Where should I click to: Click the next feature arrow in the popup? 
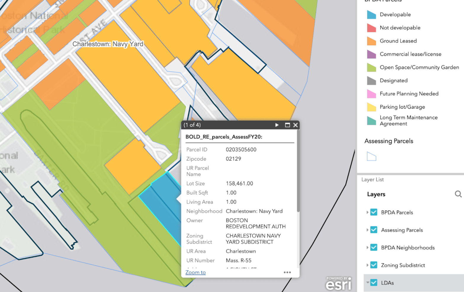click(x=277, y=125)
